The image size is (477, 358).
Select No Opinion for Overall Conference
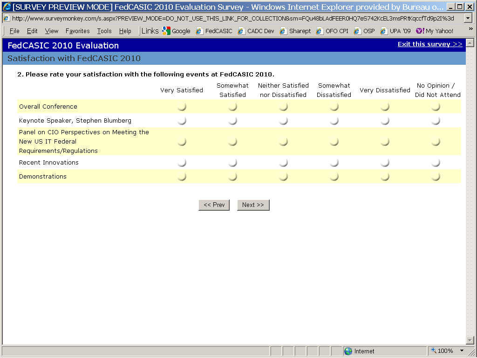click(436, 107)
